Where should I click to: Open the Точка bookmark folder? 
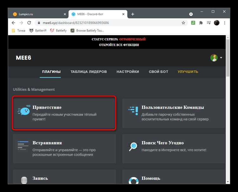[18, 30]
